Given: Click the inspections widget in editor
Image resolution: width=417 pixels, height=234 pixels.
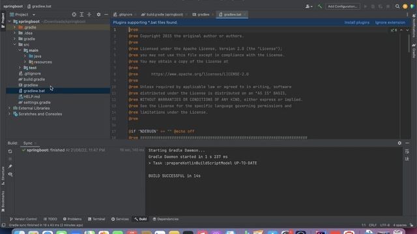Looking at the screenshot, I should pos(394,30).
